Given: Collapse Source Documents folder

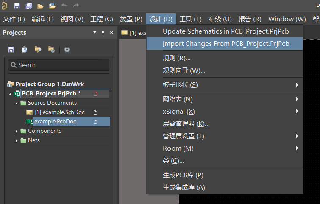Looking at the screenshot, I should click(17, 103).
